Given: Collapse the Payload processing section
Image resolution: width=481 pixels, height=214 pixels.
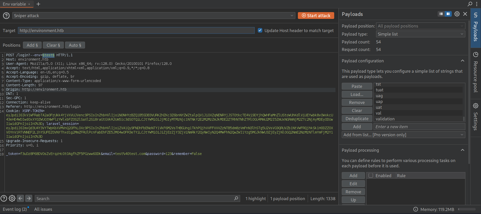Looking at the screenshot, I should click(463, 150).
